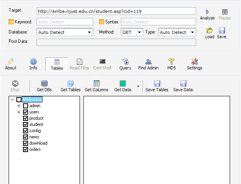Screen dimensions: 241x184
Task: Open the Get Data dropdown arrow
Action: [138, 86]
